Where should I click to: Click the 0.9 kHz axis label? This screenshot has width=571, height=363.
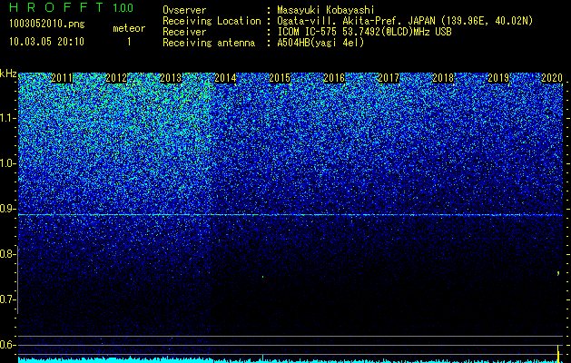(7, 209)
